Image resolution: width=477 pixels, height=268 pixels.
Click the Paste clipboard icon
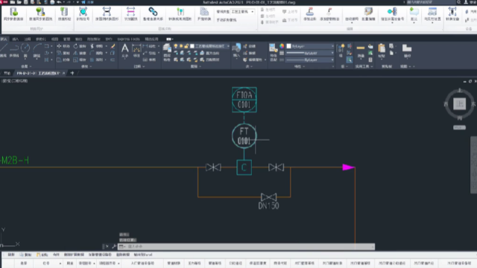click(382, 48)
